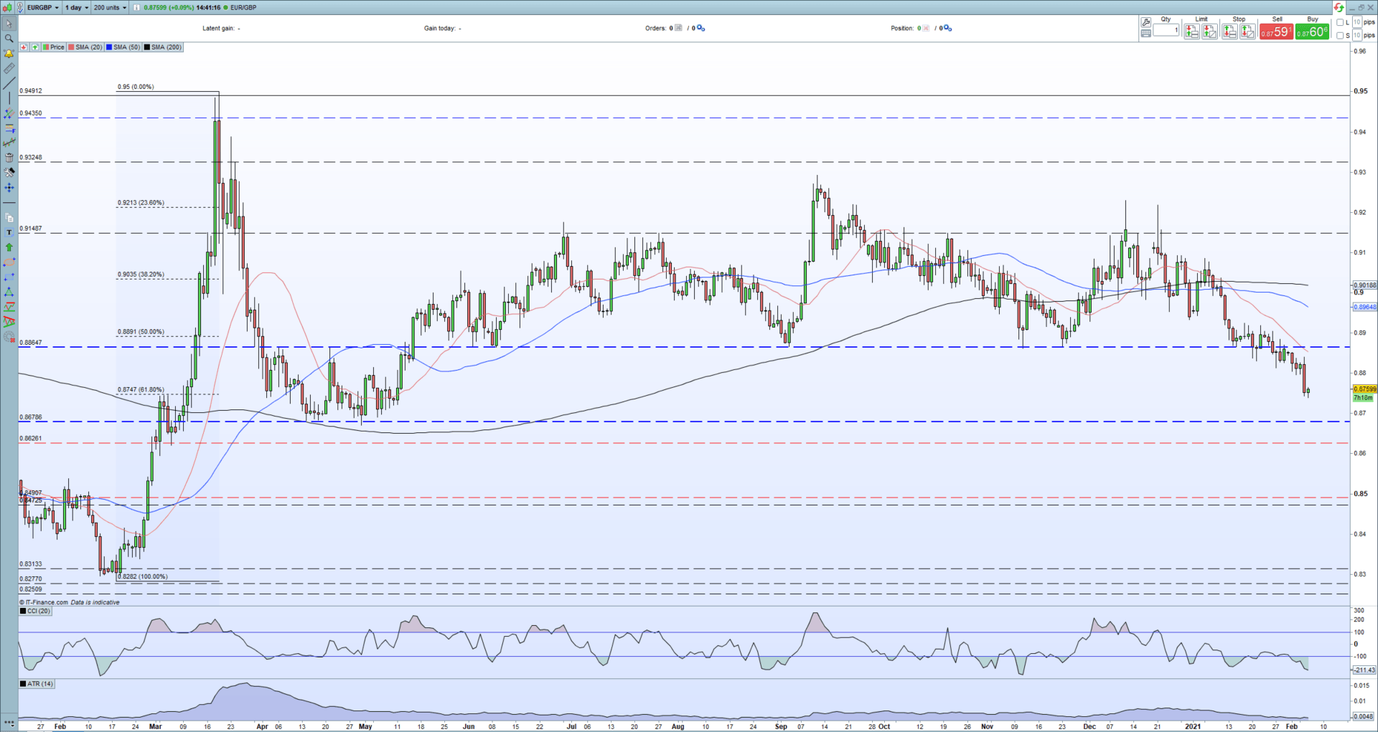
Task: Toggle the S pips checkbox
Action: pyautogui.click(x=1340, y=35)
